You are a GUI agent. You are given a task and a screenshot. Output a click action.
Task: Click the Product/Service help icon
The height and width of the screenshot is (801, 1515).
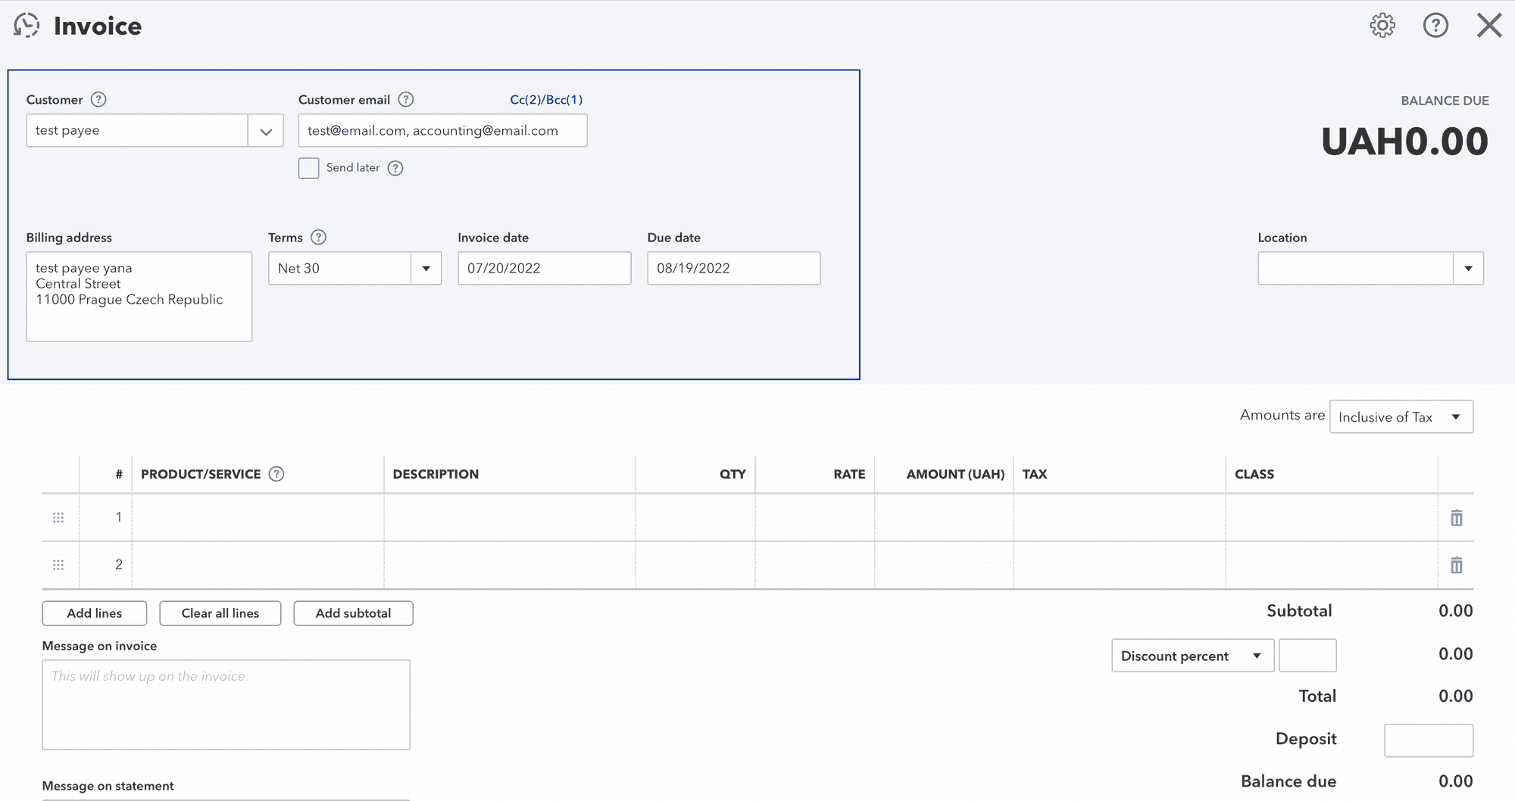(x=276, y=474)
